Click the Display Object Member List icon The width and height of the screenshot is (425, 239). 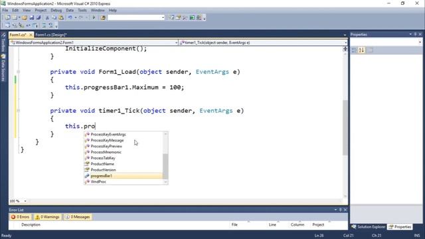(7, 25)
